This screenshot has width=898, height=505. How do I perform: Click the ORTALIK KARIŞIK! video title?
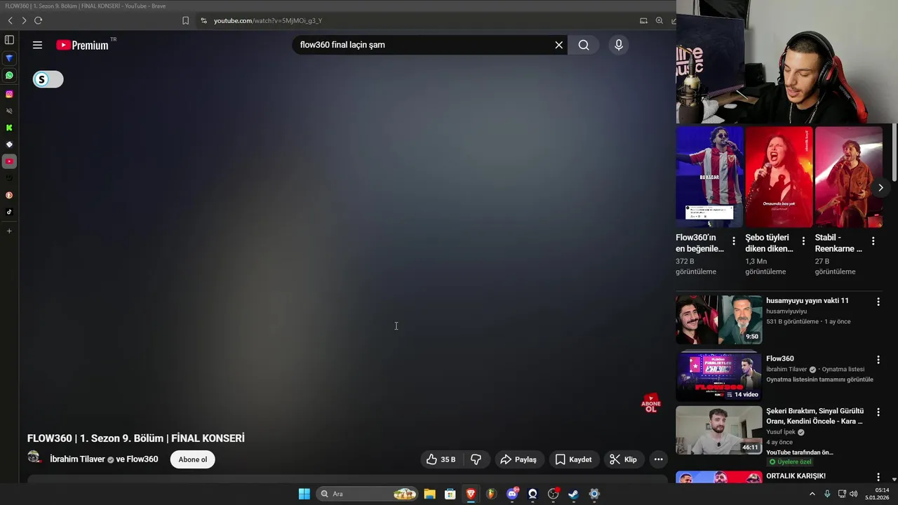tap(796, 476)
